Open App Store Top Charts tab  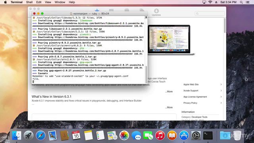[111, 10]
